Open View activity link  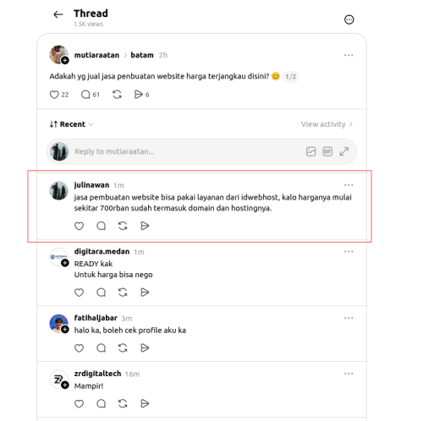(327, 124)
